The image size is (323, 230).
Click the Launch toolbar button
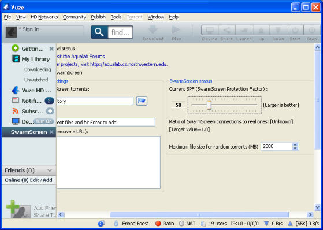244,30
